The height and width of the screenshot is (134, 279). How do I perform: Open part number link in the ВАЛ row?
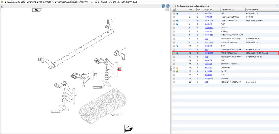coord(208,13)
